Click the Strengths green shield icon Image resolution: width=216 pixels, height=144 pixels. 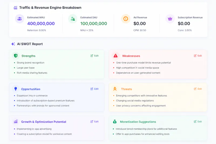(x=16, y=56)
